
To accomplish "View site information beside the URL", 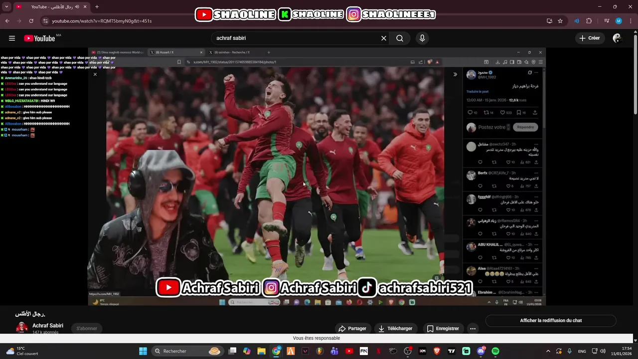I will [45, 21].
